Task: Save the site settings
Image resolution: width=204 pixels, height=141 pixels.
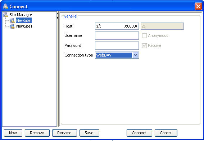Action: (x=89, y=133)
